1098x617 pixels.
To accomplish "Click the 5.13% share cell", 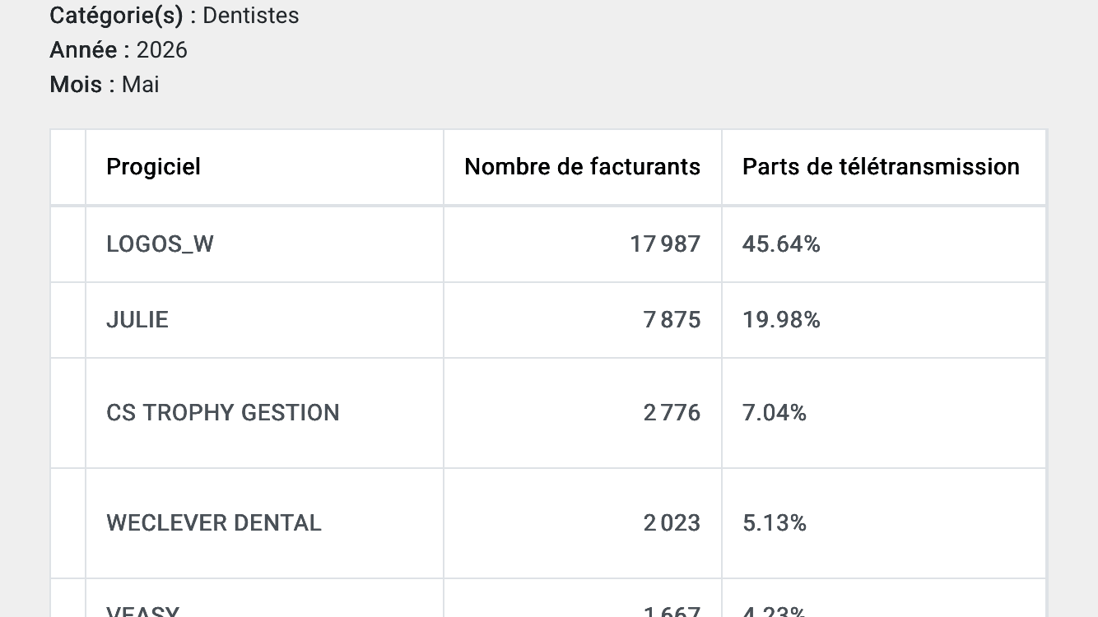I will [775, 523].
